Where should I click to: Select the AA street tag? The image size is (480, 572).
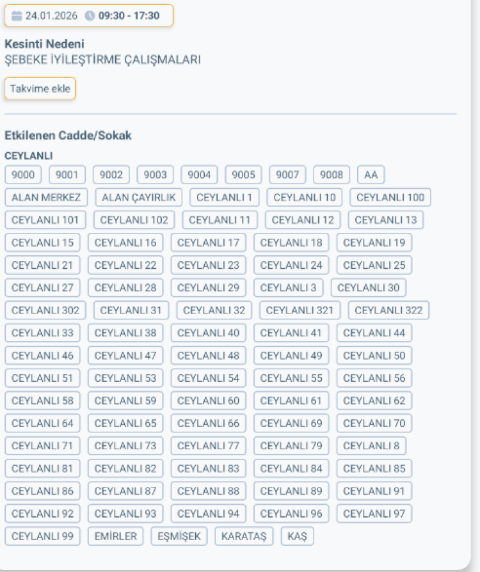click(371, 174)
